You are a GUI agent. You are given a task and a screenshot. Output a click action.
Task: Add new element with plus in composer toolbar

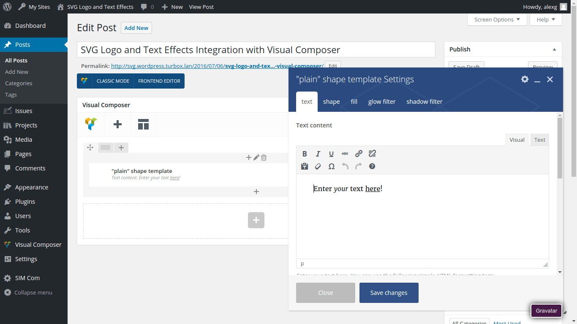tap(118, 124)
